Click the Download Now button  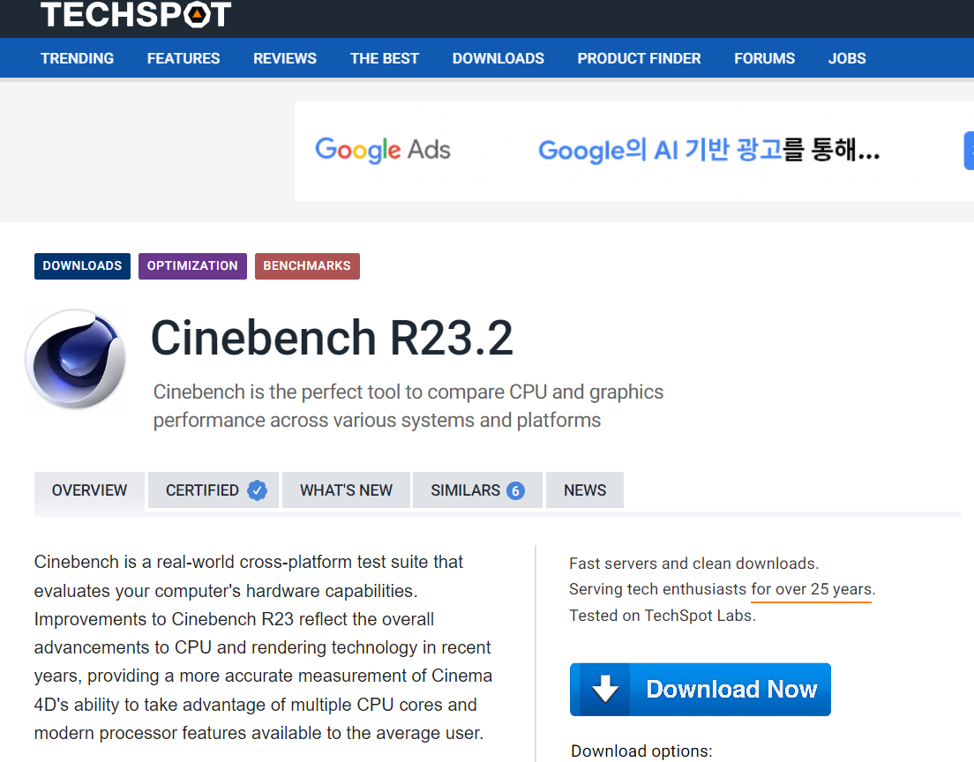click(x=701, y=690)
